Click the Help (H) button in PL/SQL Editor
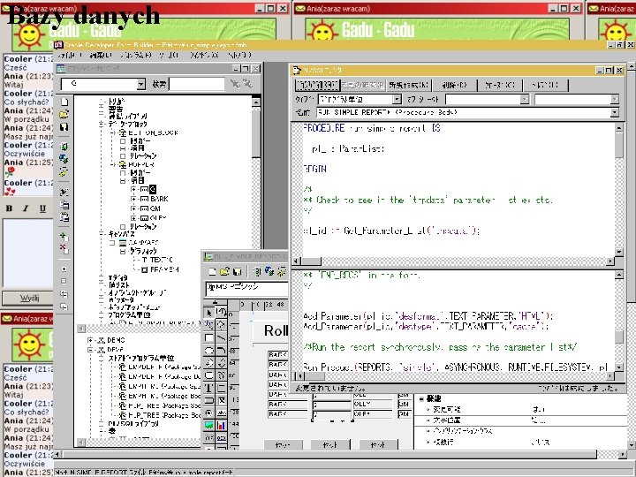Viewport: 636px width, 477px height. coord(546,85)
